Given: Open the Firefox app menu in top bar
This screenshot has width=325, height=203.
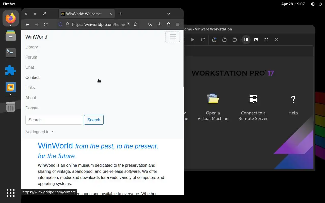Looking at the screenshot, I should coord(9,4).
